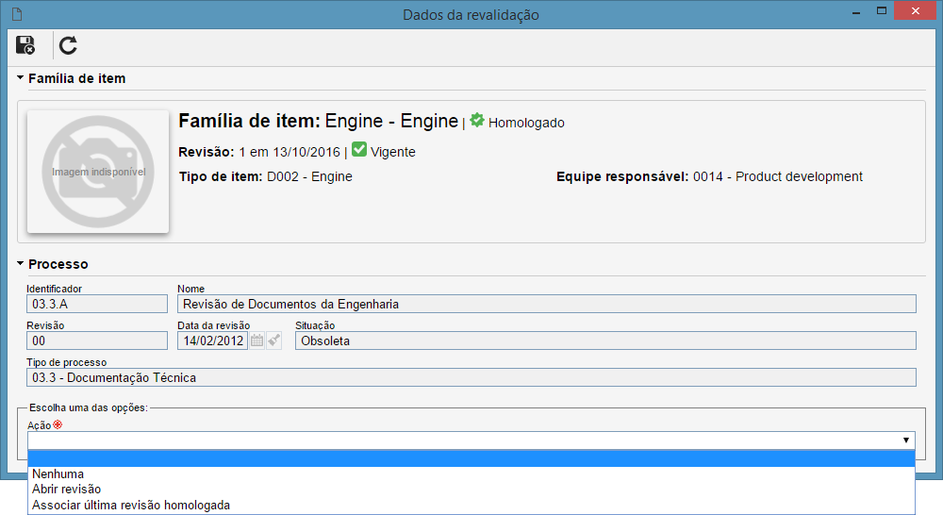Click the Homologado green badge icon
Image resolution: width=943 pixels, height=515 pixels.
tap(477, 120)
